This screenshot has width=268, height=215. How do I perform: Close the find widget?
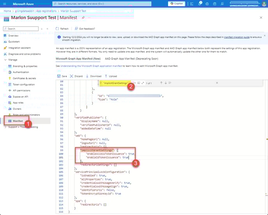tap(217, 83)
